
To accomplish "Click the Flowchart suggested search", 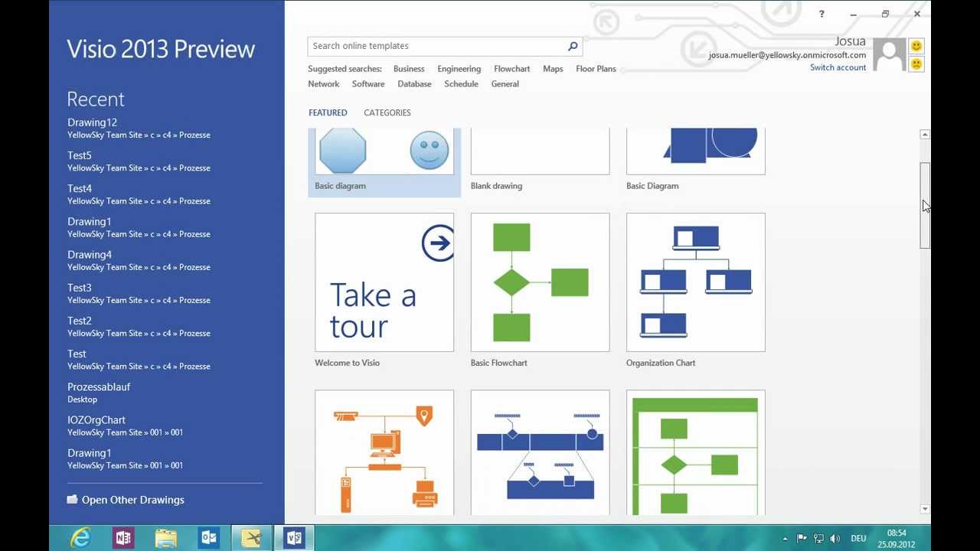I will (x=512, y=69).
